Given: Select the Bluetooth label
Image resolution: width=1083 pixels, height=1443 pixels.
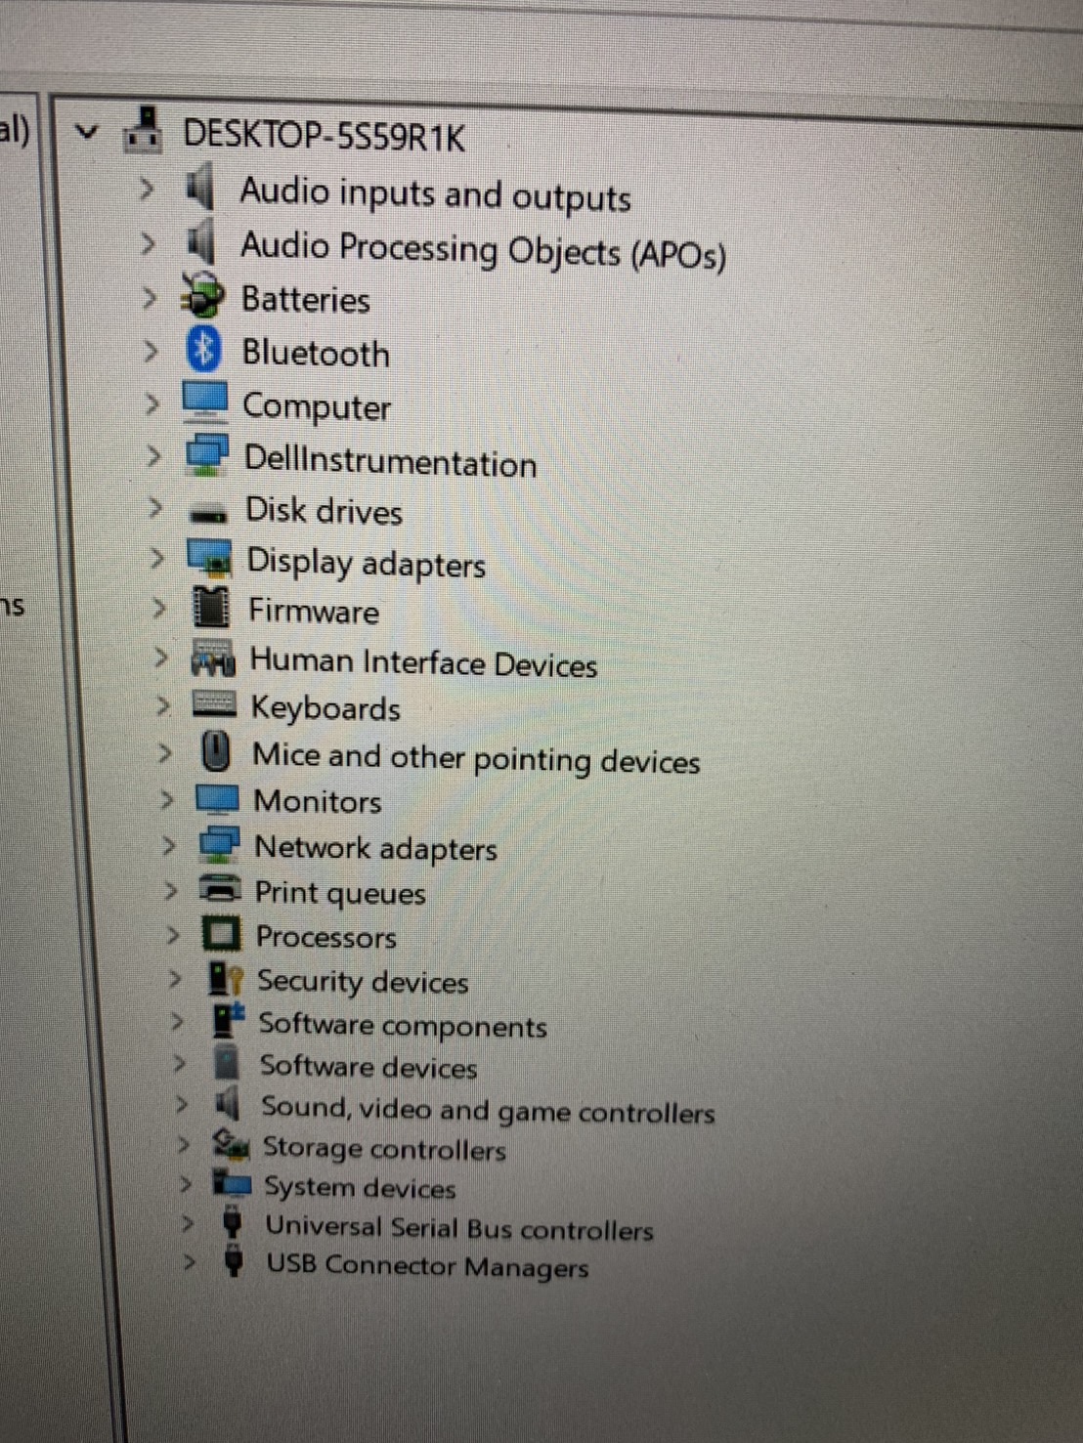Looking at the screenshot, I should (x=316, y=353).
